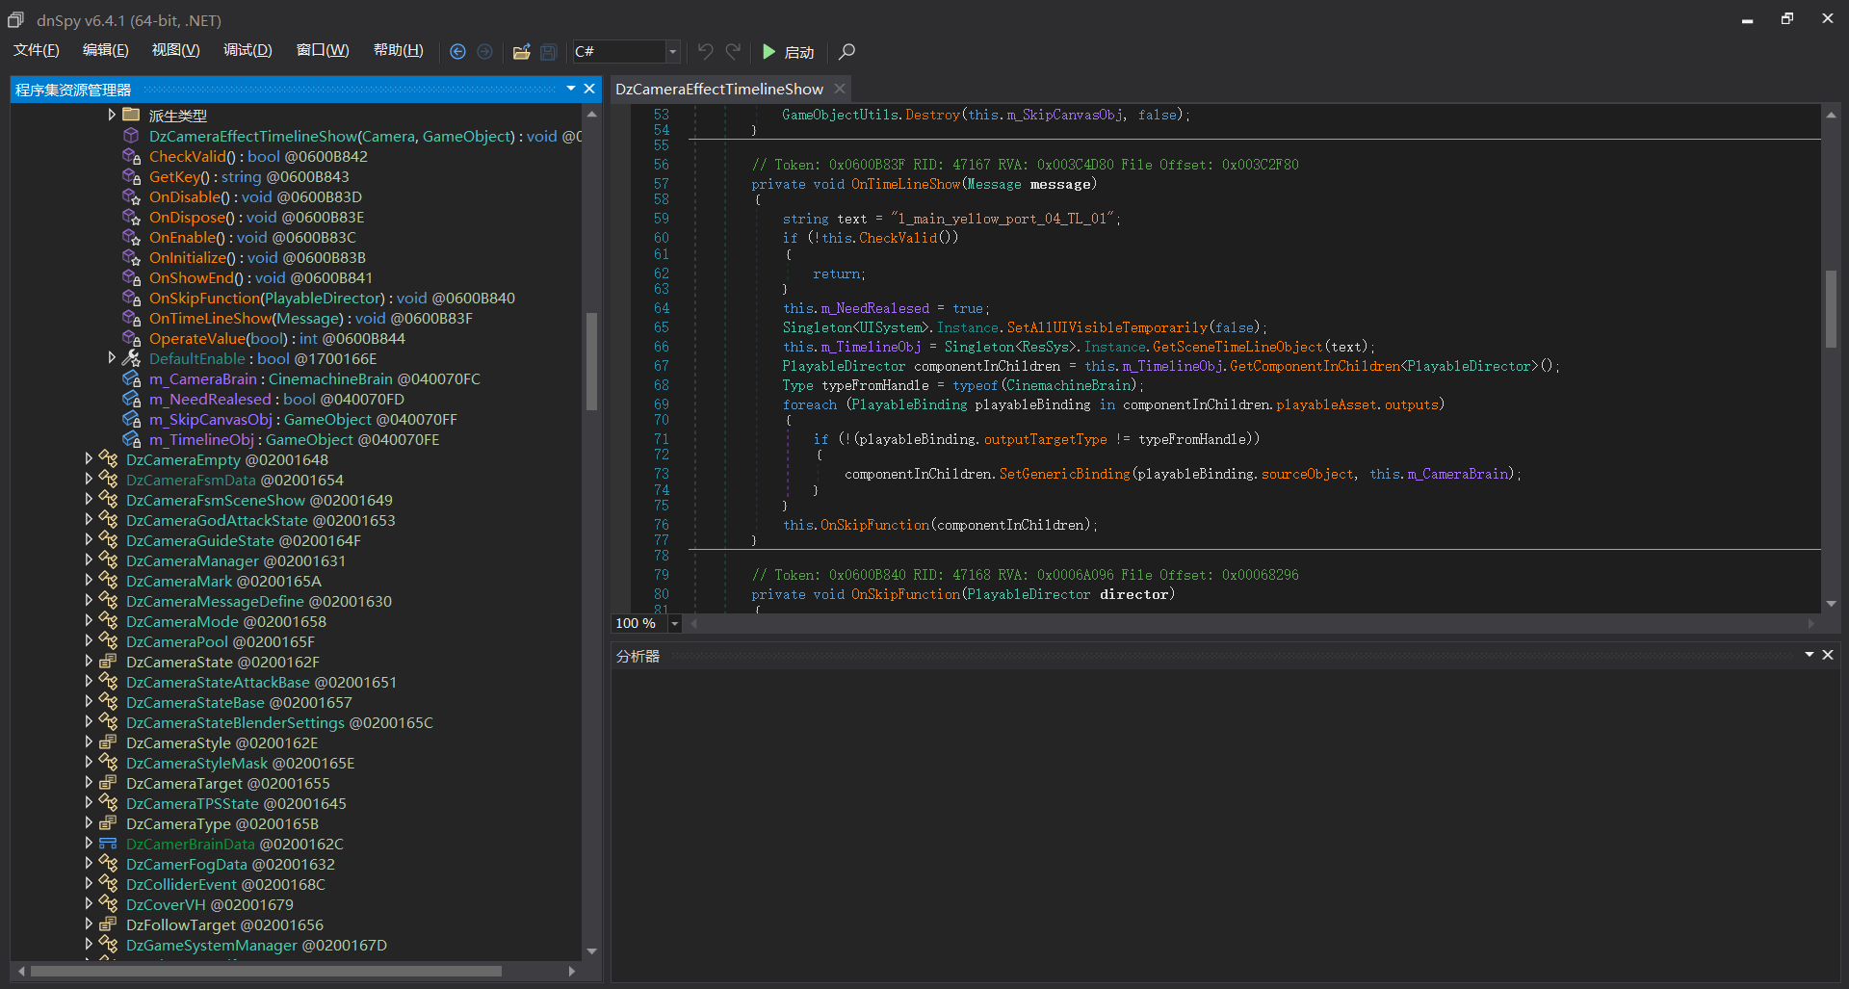This screenshot has width=1849, height=989.
Task: Click the Redo arrow in toolbar
Action: [733, 52]
